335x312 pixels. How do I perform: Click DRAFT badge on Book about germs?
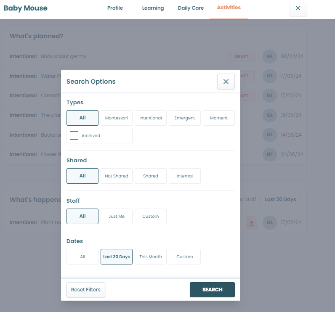242,56
